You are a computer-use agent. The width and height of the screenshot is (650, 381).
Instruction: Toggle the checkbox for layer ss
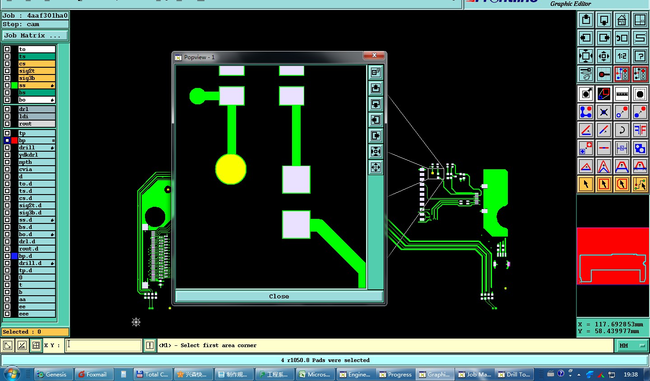pyautogui.click(x=7, y=85)
